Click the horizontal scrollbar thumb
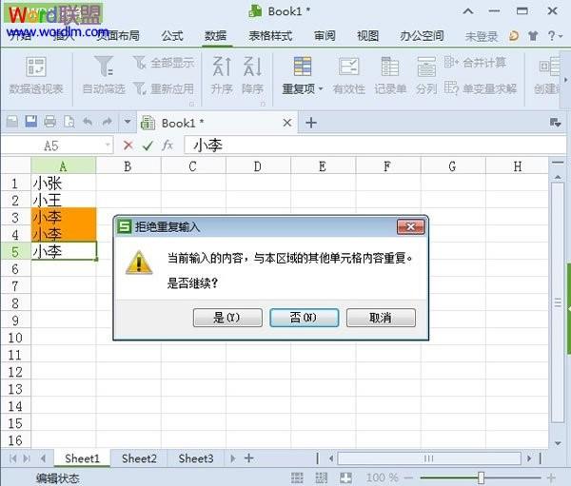The width and height of the screenshot is (571, 486). click(429, 458)
